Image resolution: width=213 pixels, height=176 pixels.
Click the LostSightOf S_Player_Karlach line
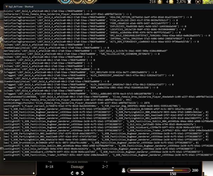point(92,106)
